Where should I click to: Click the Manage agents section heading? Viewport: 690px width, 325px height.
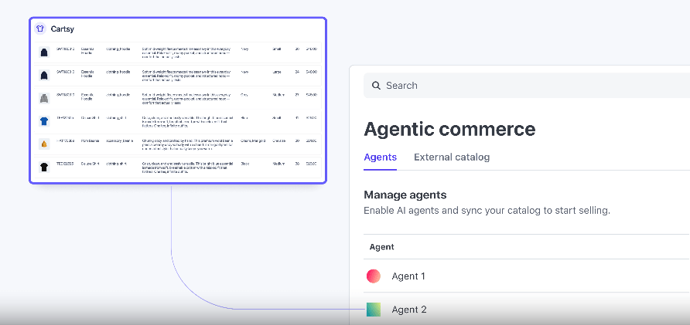coord(405,195)
